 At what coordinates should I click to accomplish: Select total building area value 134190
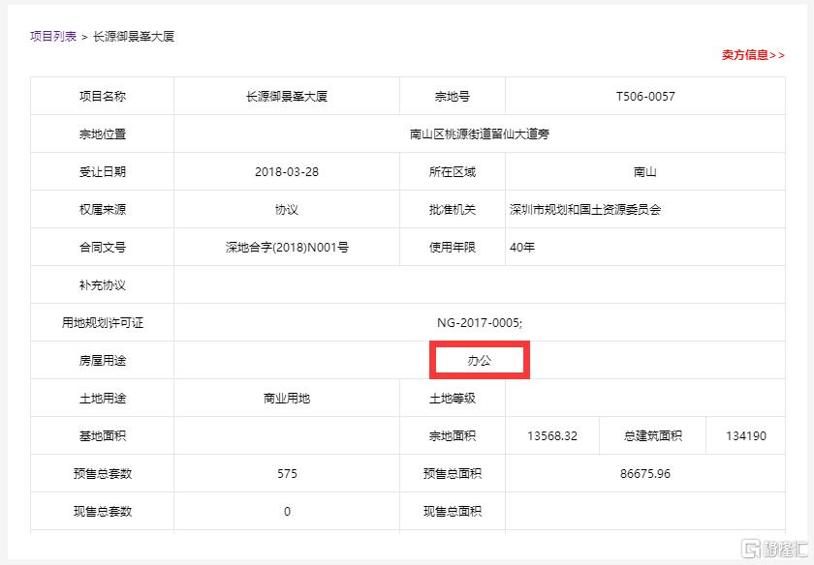[745, 436]
